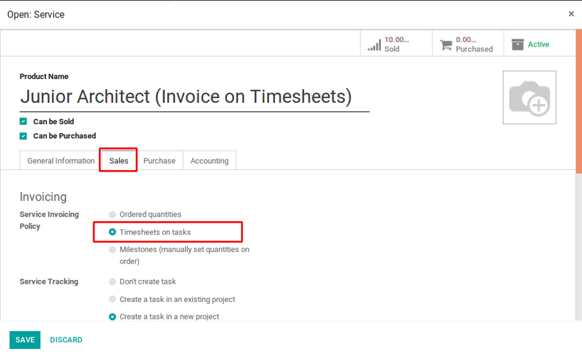The image size is (582, 362).
Task: Click the SAVE button
Action: [25, 340]
